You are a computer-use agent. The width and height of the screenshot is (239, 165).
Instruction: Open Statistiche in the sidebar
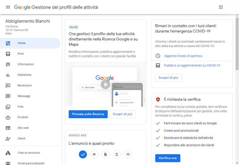pos(30,75)
